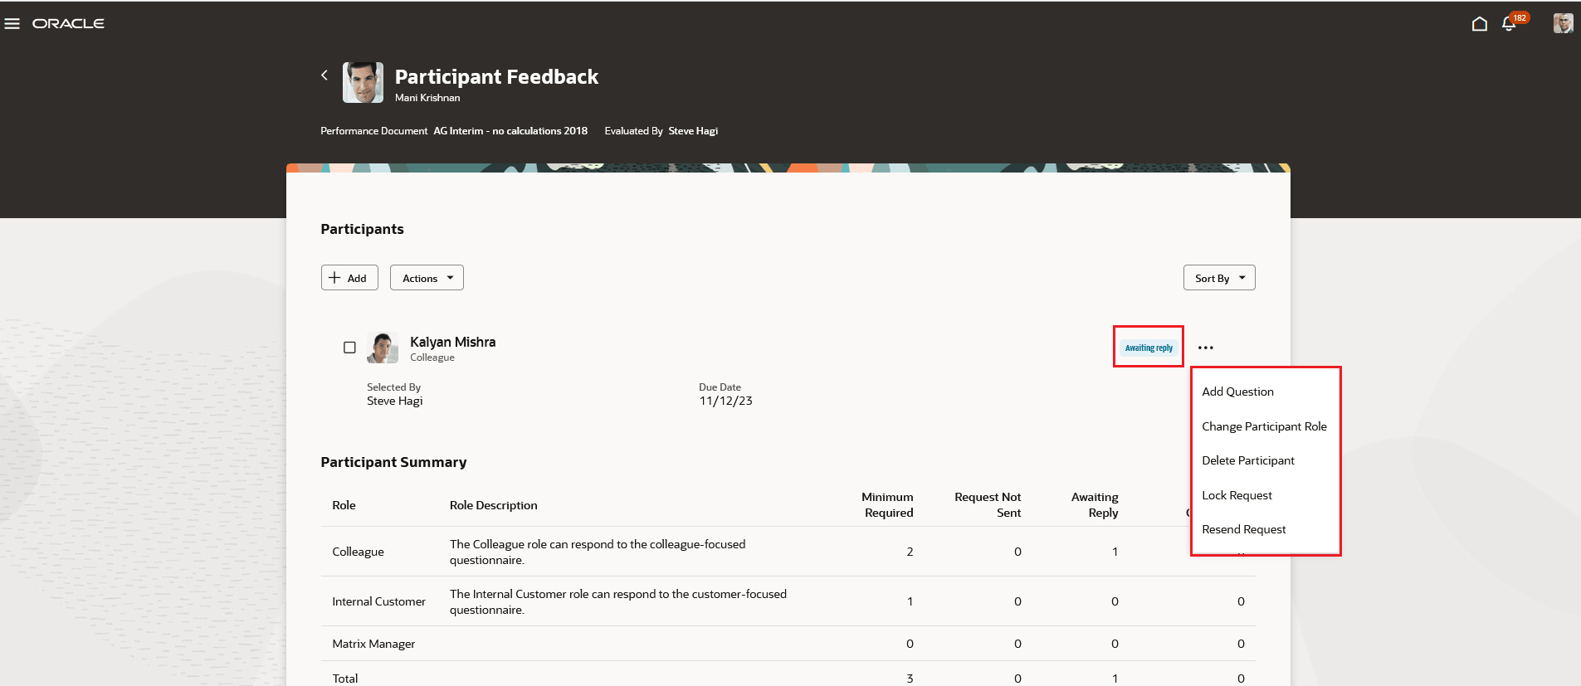Click the Kalyan Mishra participant name
Viewport: 1581px width, 686px height.
tap(452, 342)
